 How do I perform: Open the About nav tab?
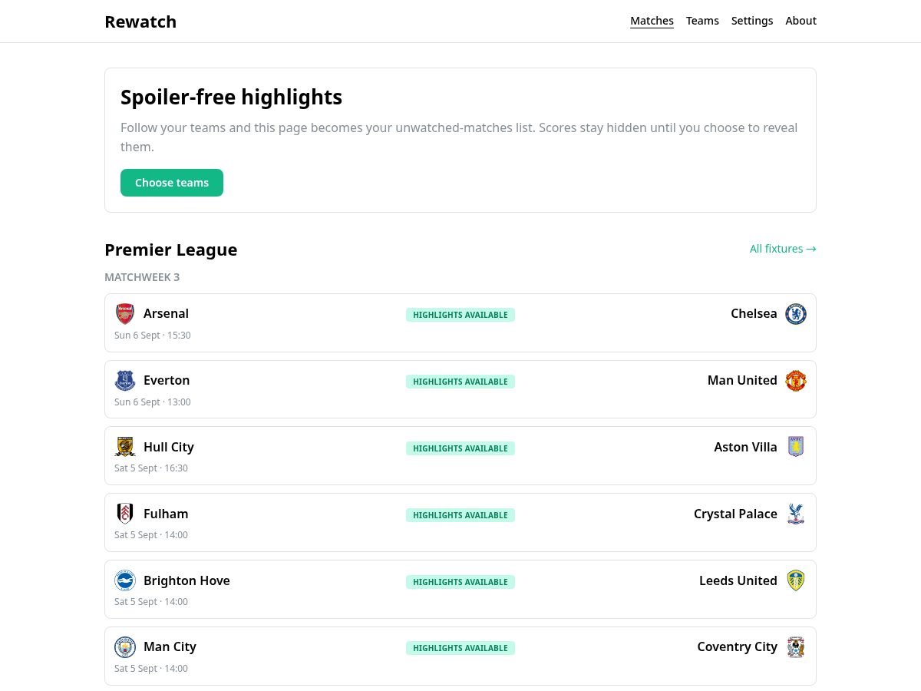tap(801, 21)
